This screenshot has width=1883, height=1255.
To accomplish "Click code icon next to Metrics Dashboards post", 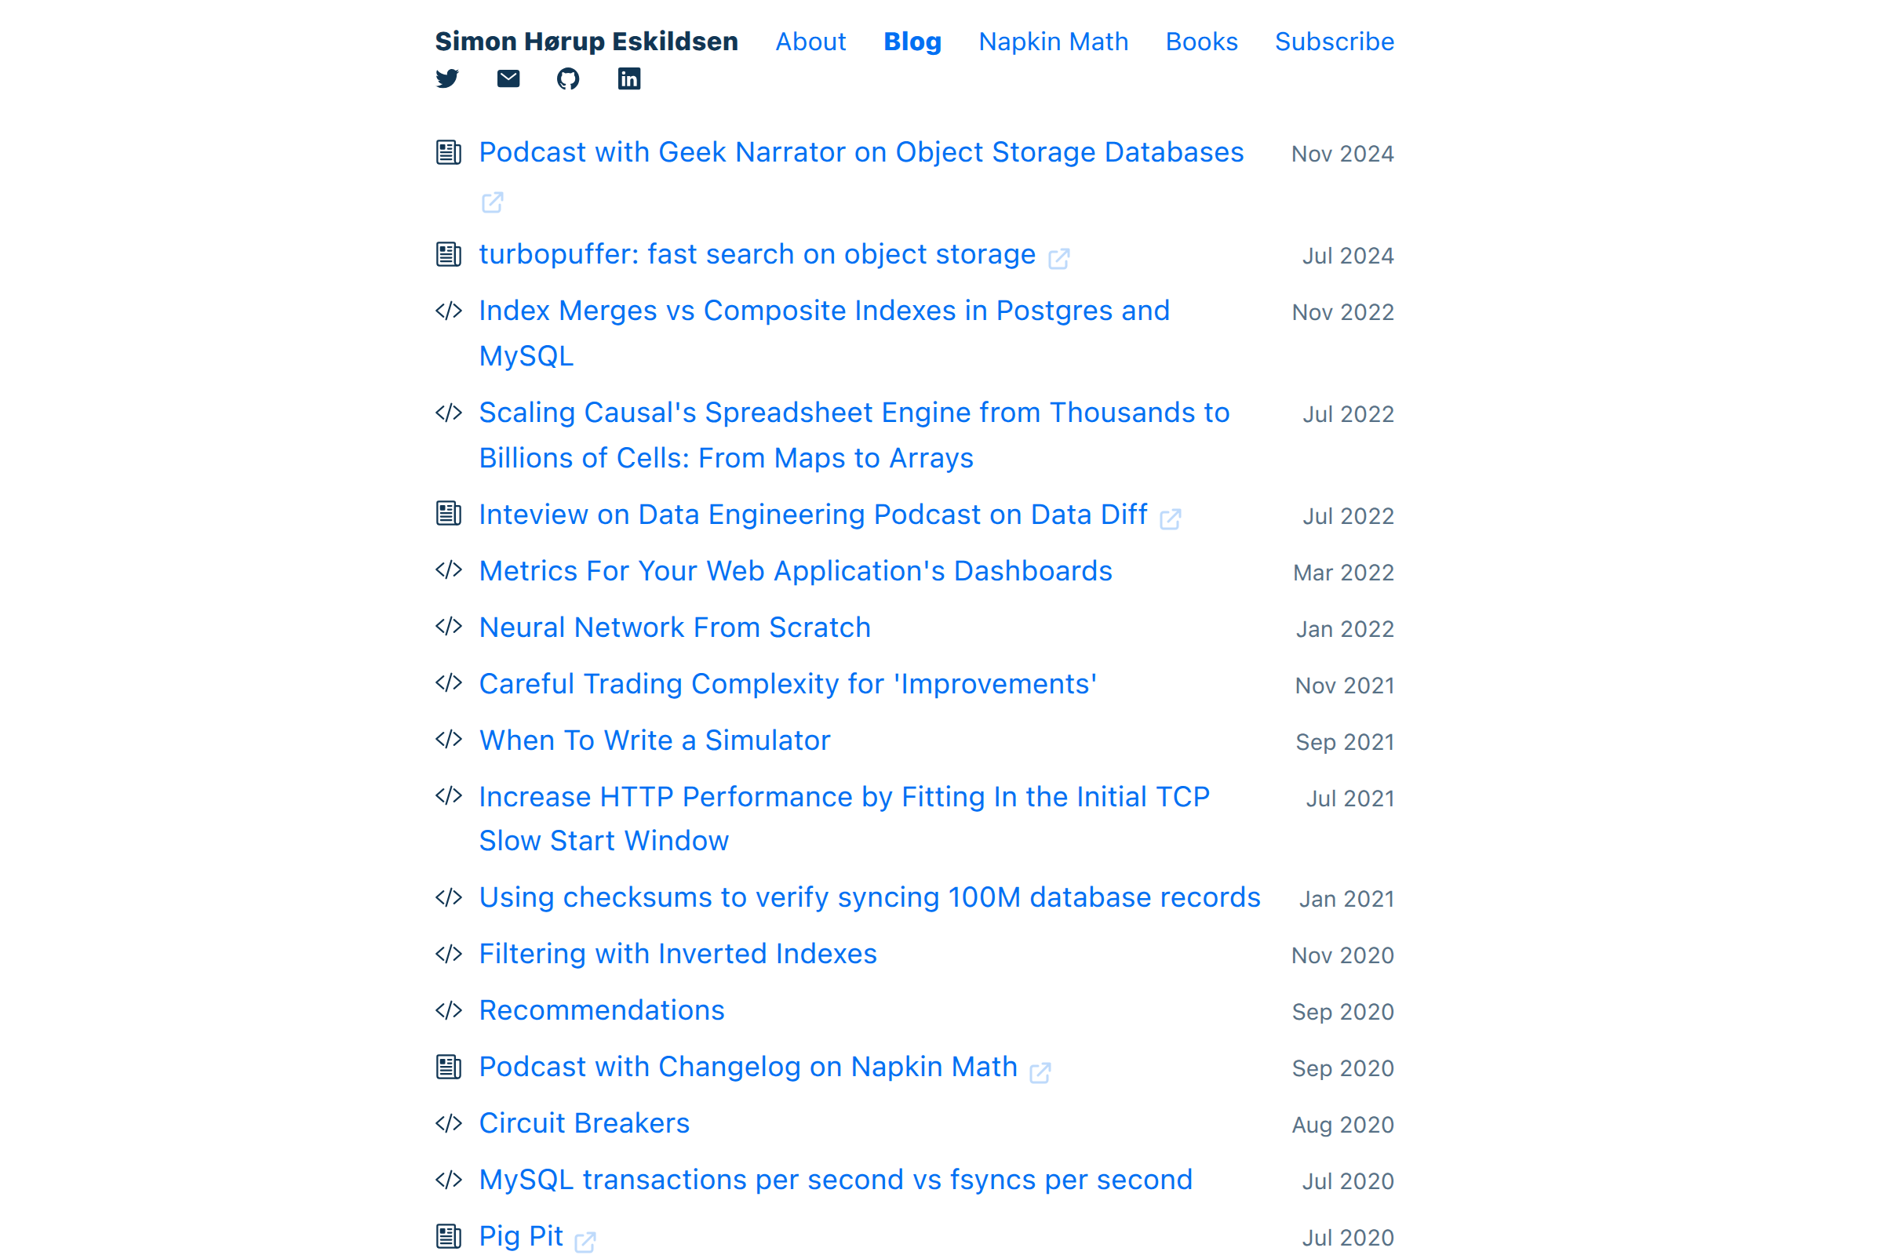I will click(x=448, y=570).
